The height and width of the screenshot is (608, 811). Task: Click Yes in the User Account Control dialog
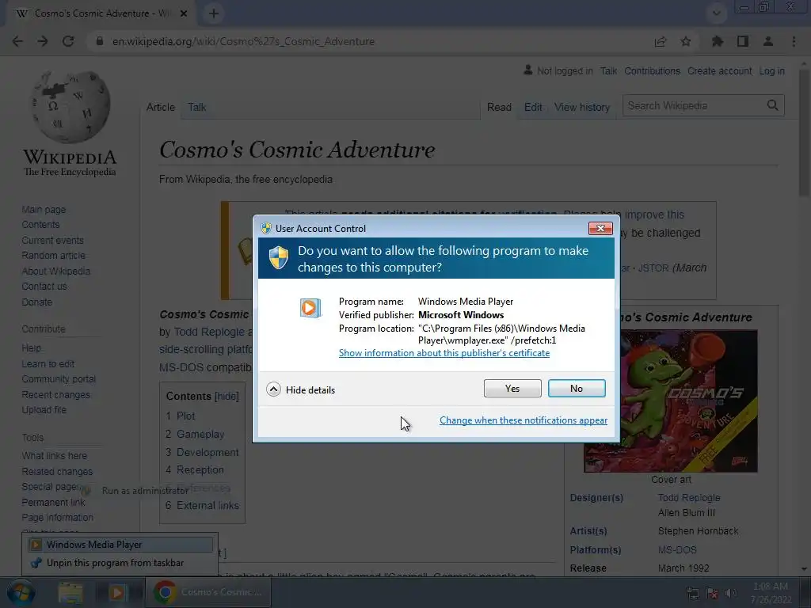[x=512, y=388]
